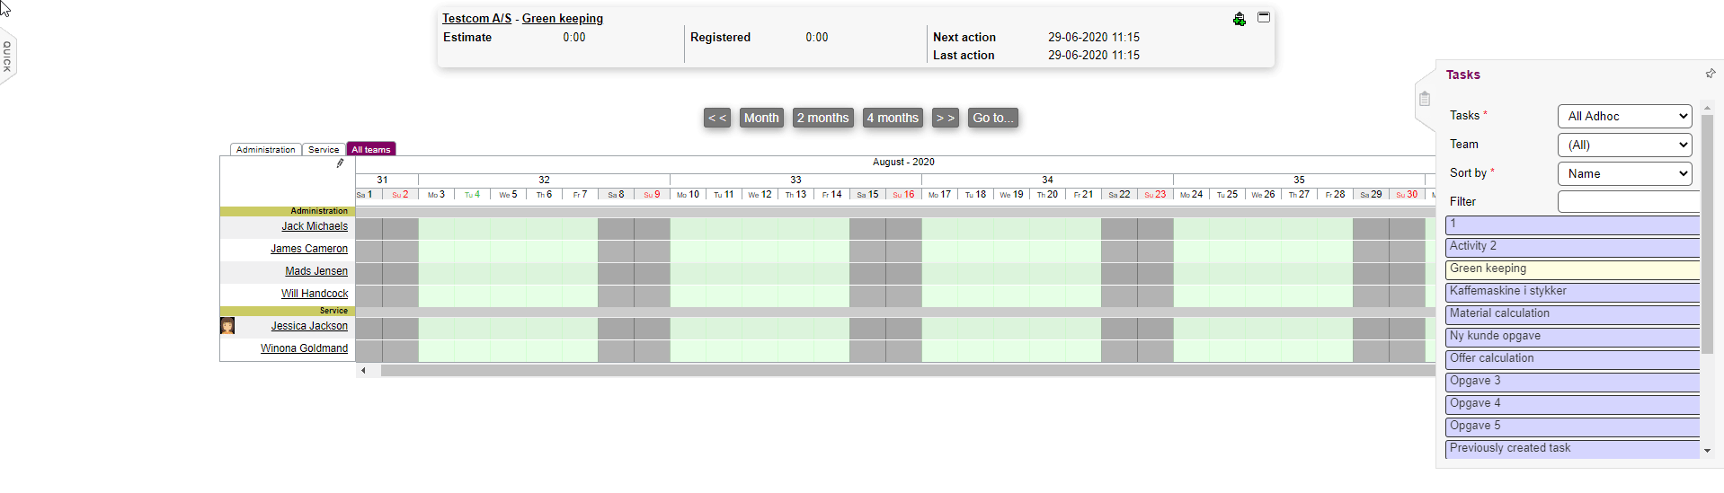Open Mads Jensen's employee link
The width and height of the screenshot is (1724, 493).
[x=316, y=271]
